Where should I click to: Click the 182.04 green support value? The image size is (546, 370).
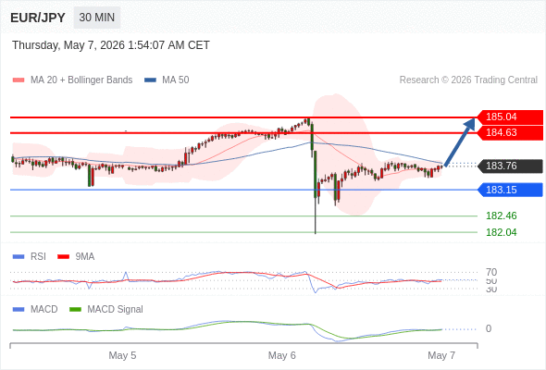tap(501, 232)
